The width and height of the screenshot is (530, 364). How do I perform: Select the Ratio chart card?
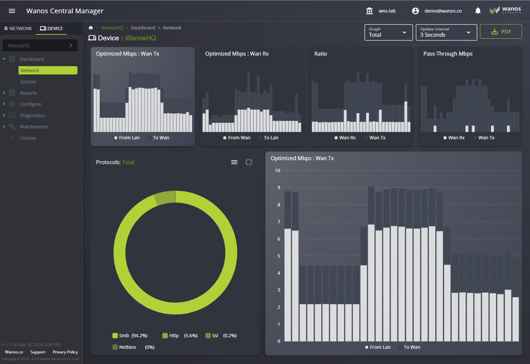tap(361, 97)
